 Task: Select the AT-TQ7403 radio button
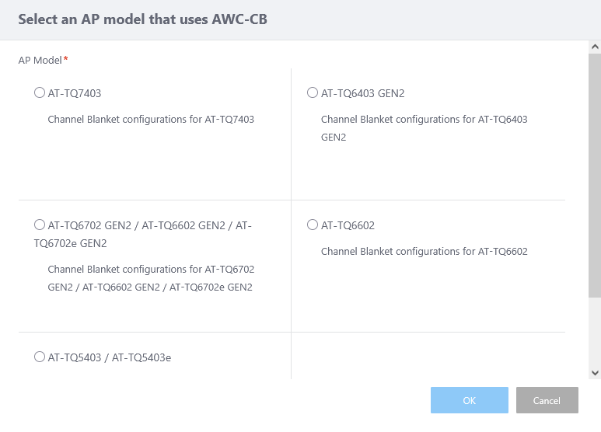(x=40, y=93)
